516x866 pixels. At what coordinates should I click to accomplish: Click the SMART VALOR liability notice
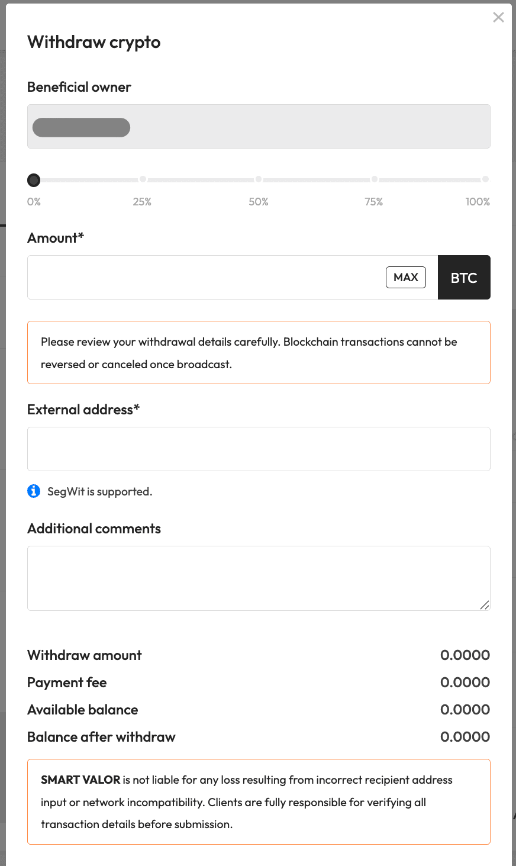259,801
